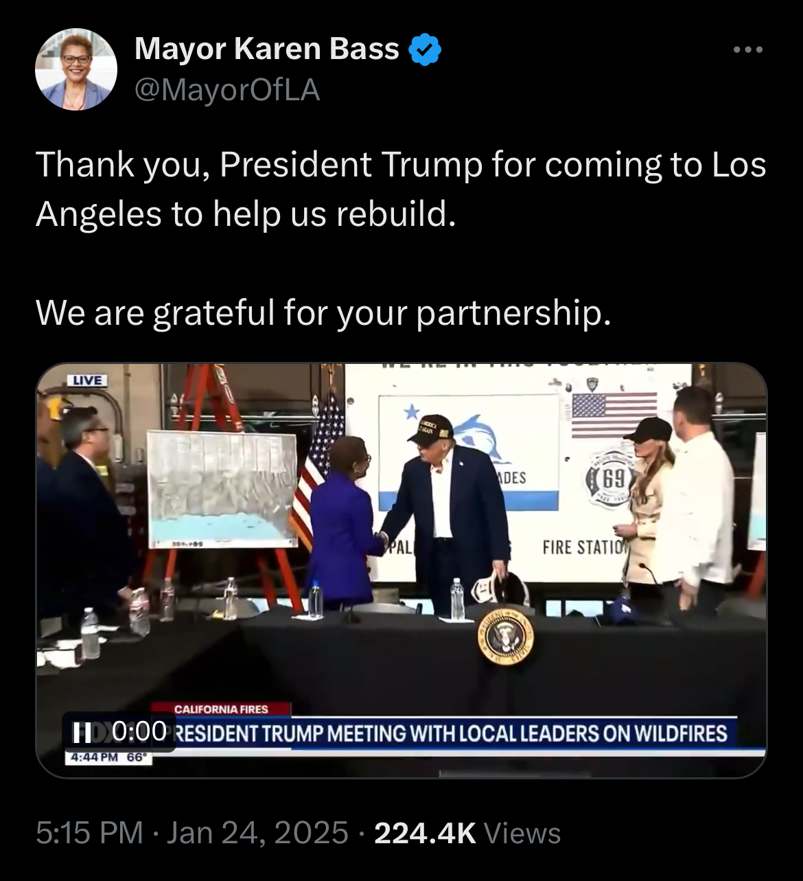Click the American flag graphic on the backdrop
The height and width of the screenshot is (881, 803).
(614, 415)
